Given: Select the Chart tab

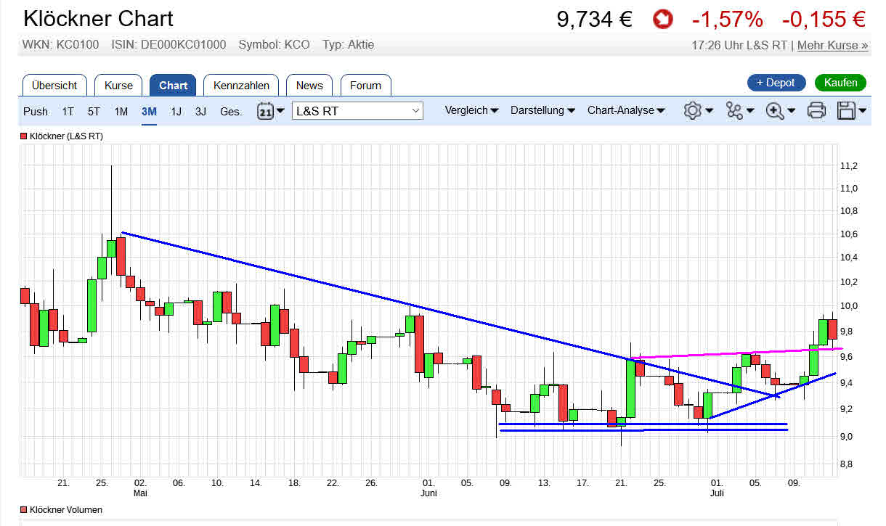Looking at the screenshot, I should [x=173, y=85].
